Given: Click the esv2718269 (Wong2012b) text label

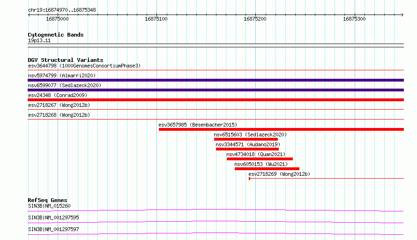Looking at the screenshot, I should coord(279,174).
